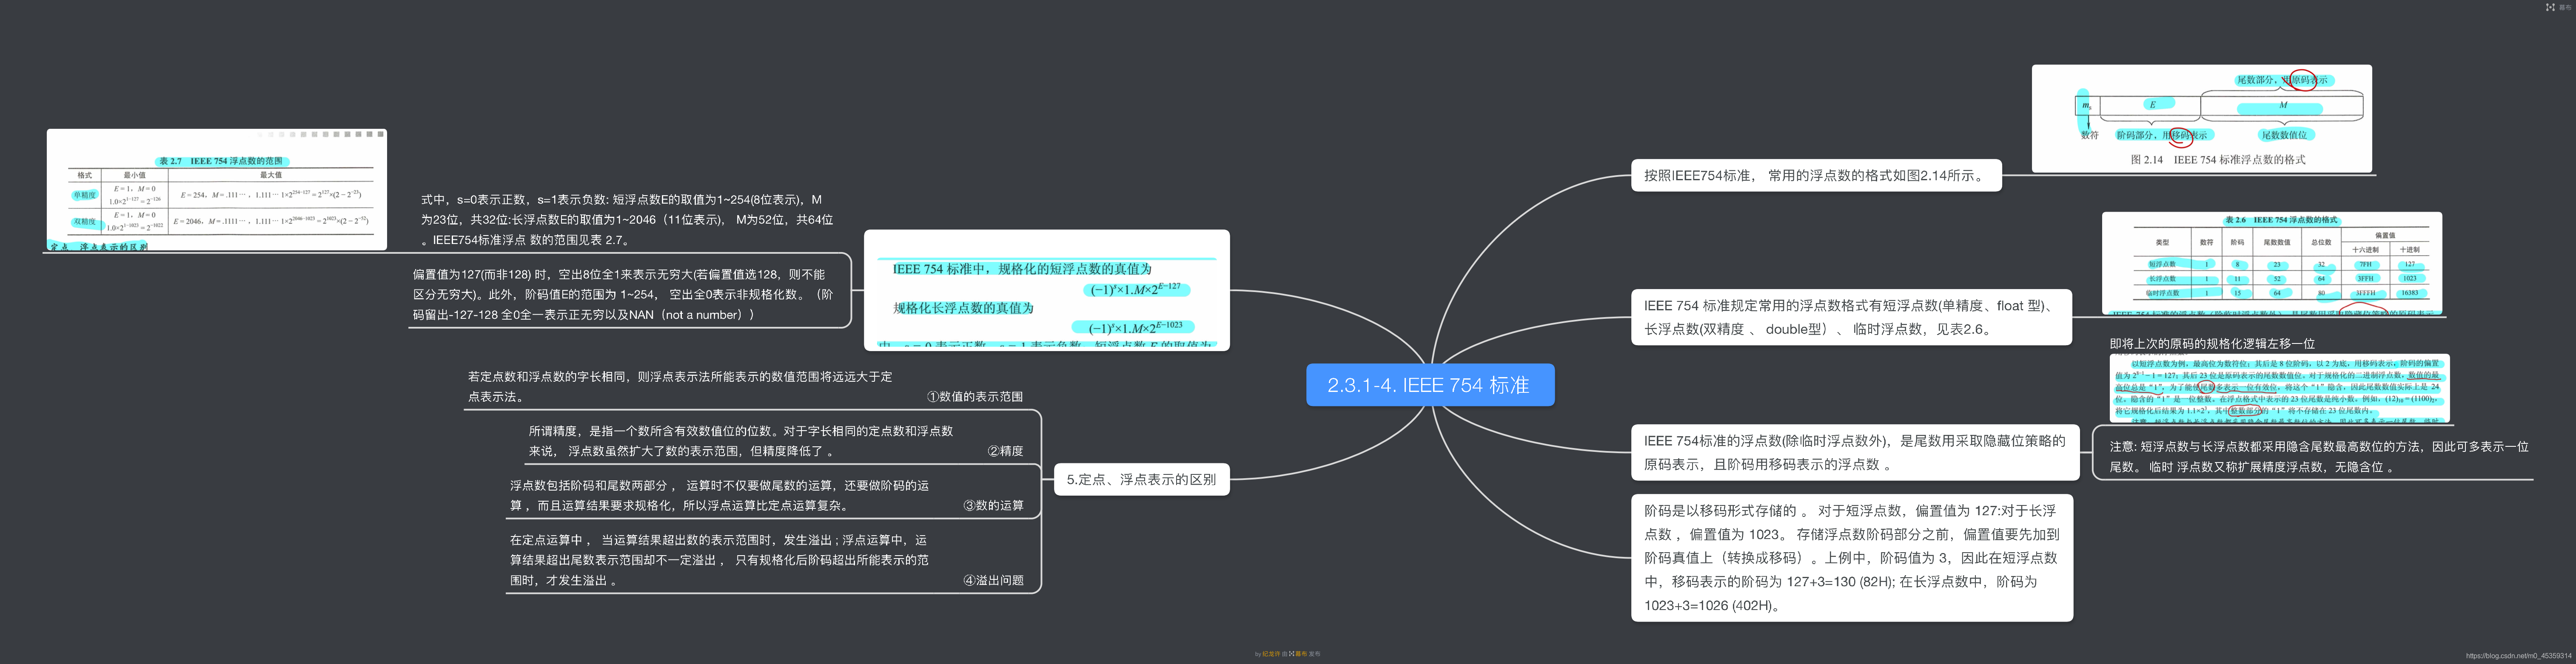Select the ③数的运算 child node
2576x664 pixels.
pos(992,505)
